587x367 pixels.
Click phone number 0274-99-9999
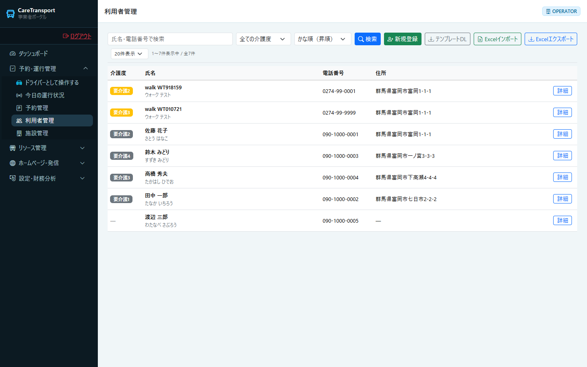339,113
